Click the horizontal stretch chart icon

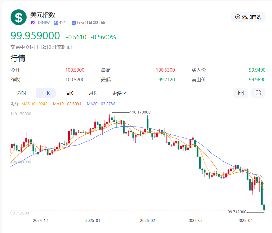[x=241, y=93]
